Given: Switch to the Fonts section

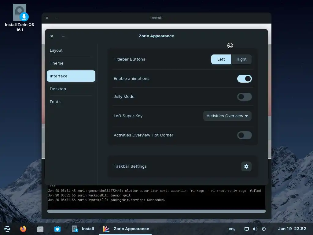Looking at the screenshot, I should [x=71, y=102].
